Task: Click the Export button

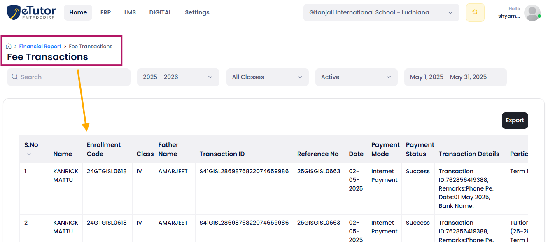Action: click(515, 120)
